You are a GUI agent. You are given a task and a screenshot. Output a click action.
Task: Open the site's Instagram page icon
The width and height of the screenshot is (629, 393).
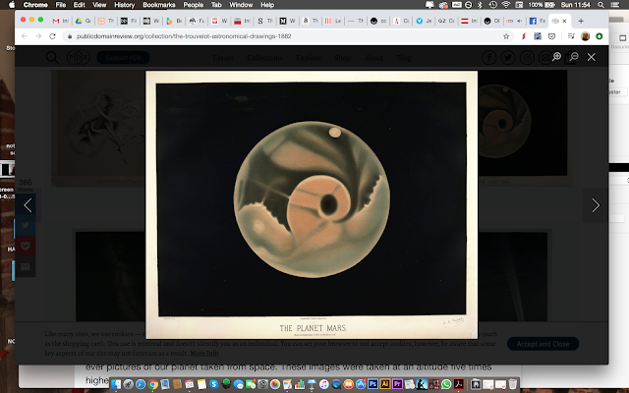click(527, 58)
